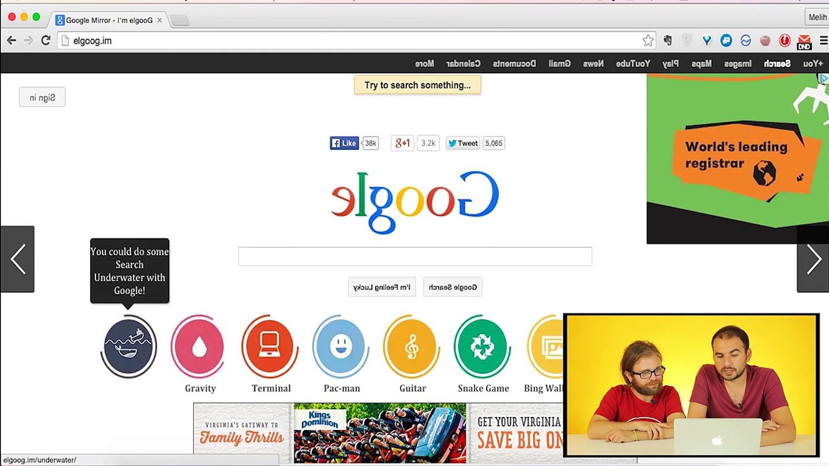Bookmark page with star icon
Image resolution: width=829 pixels, height=466 pixels.
[x=648, y=41]
